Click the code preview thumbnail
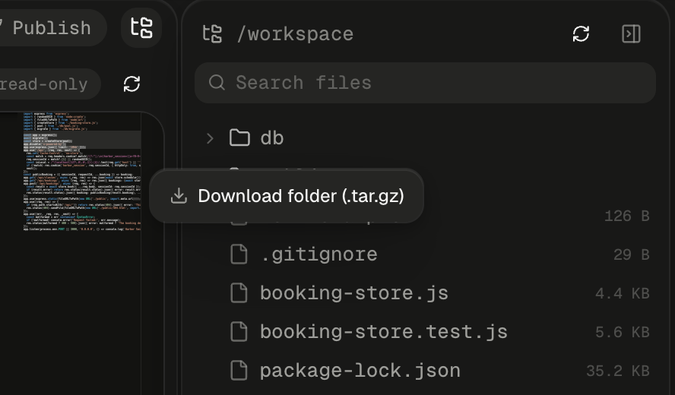Screen dimensions: 675x395 pos(82,172)
